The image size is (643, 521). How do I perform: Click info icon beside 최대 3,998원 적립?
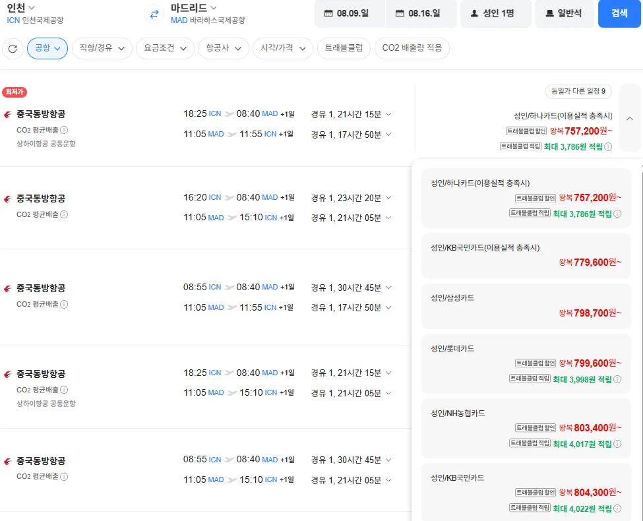(617, 379)
